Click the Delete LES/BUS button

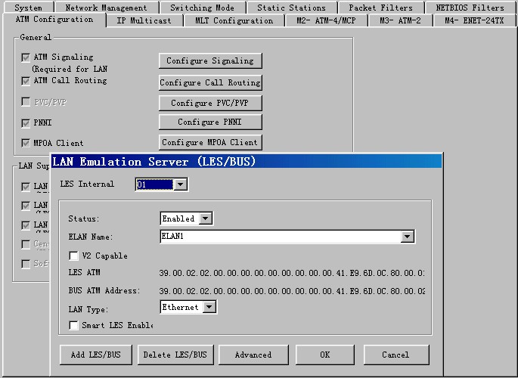tap(175, 355)
